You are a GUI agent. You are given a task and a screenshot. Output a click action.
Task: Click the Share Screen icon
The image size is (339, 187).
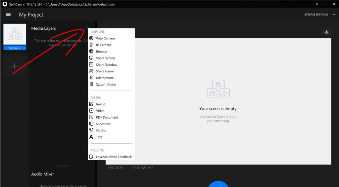tap(91, 58)
